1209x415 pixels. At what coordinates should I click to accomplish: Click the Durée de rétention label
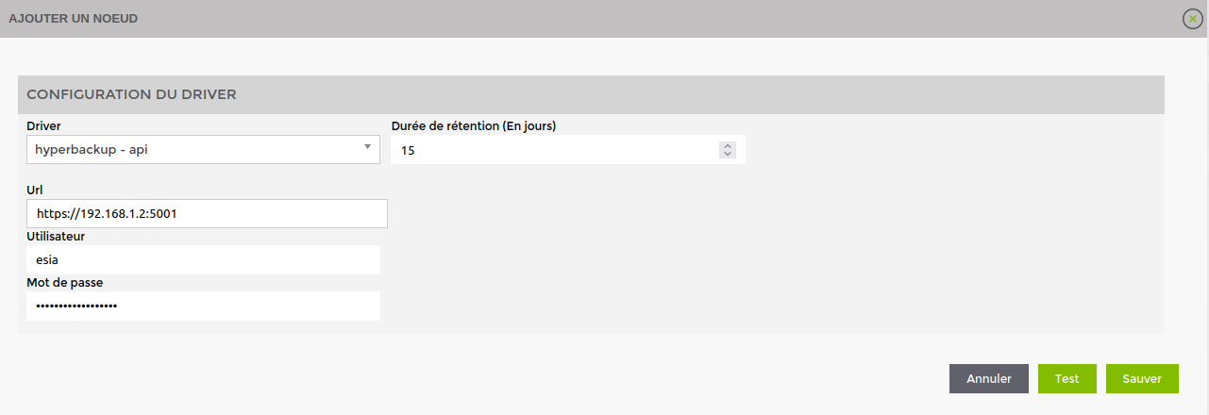(473, 125)
